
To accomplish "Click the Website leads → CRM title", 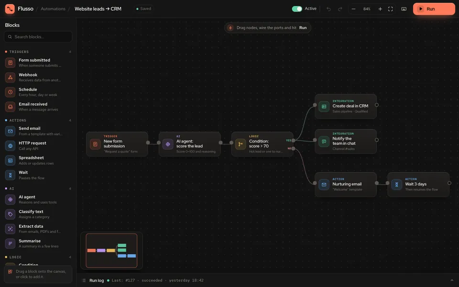I will coord(98,9).
